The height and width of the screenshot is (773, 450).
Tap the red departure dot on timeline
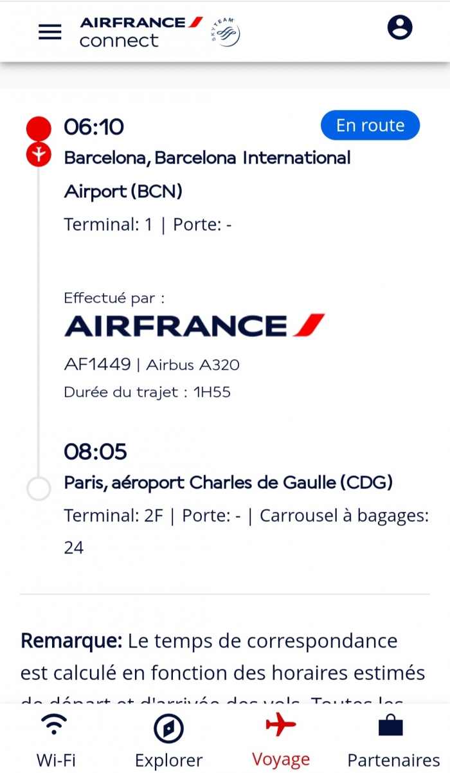click(x=39, y=128)
